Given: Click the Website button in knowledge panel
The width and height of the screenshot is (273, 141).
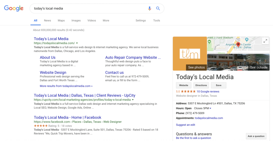Looking at the screenshot, I should coord(183,85).
